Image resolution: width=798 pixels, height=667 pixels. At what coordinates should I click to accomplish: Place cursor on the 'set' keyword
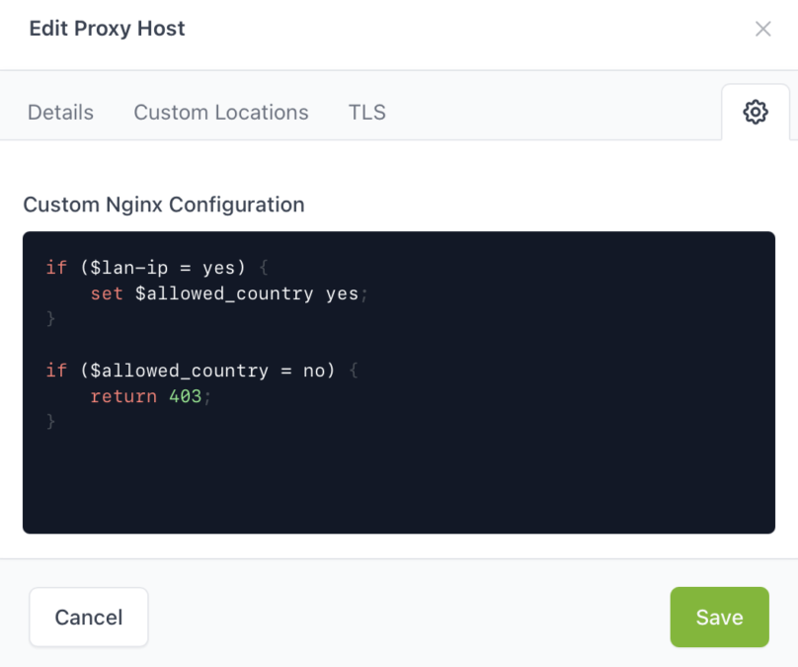pyautogui.click(x=107, y=293)
